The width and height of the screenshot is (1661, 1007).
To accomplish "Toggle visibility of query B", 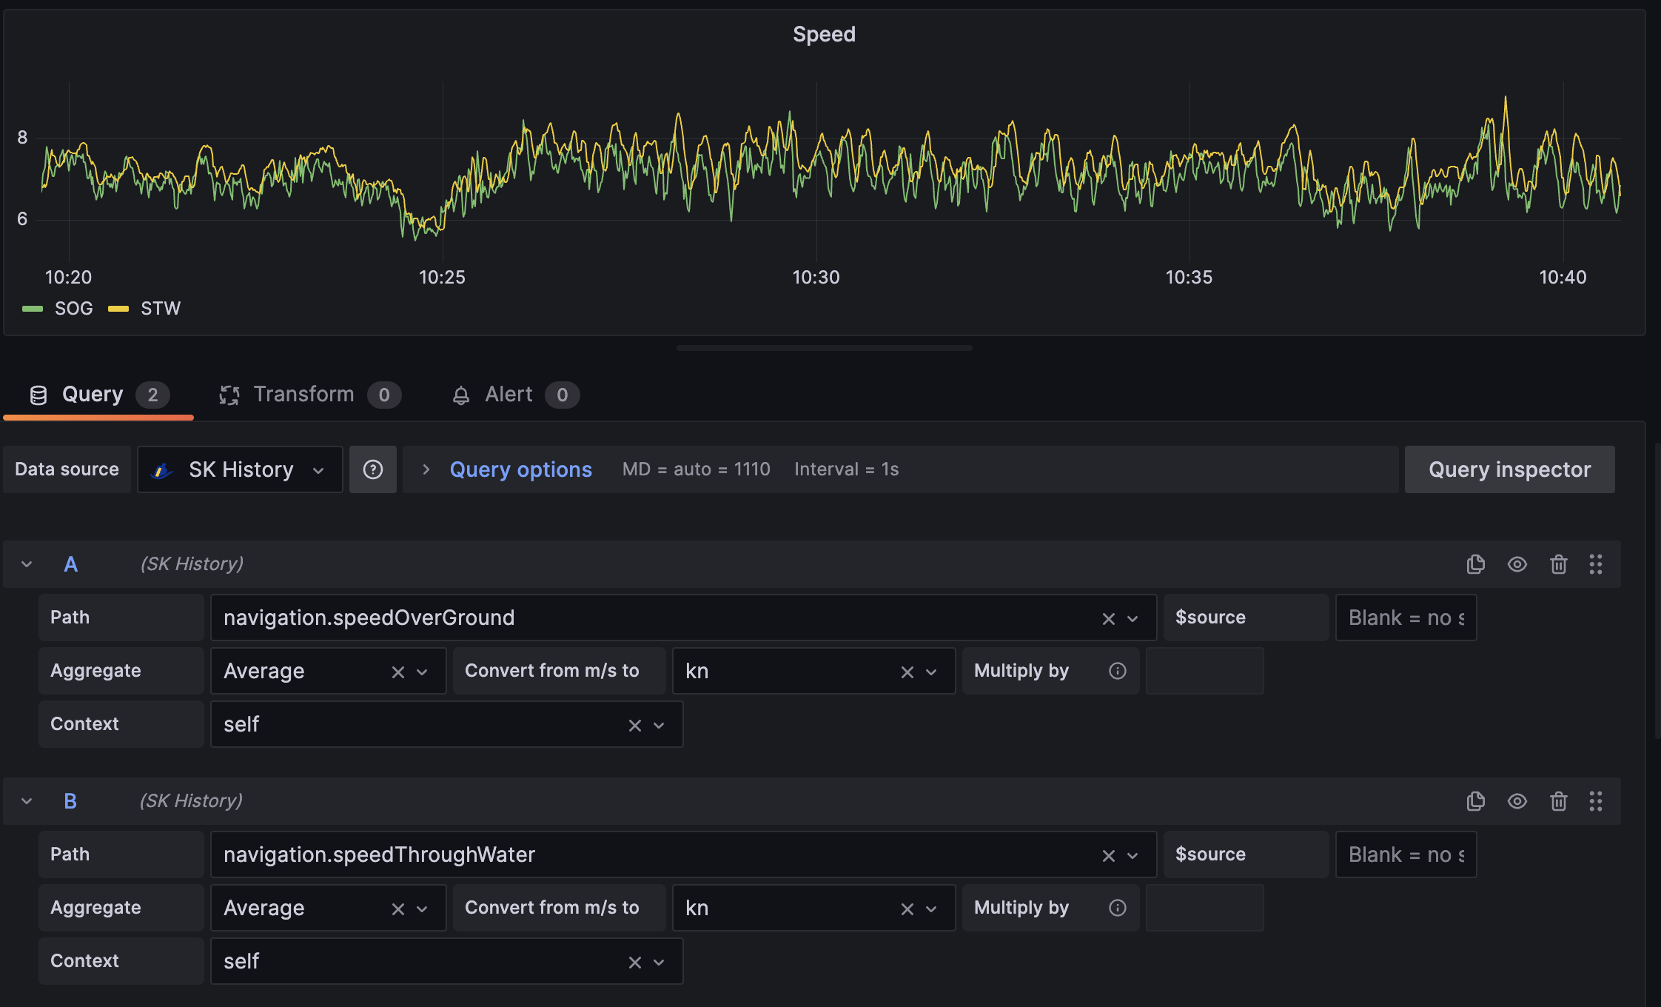I will [1517, 801].
